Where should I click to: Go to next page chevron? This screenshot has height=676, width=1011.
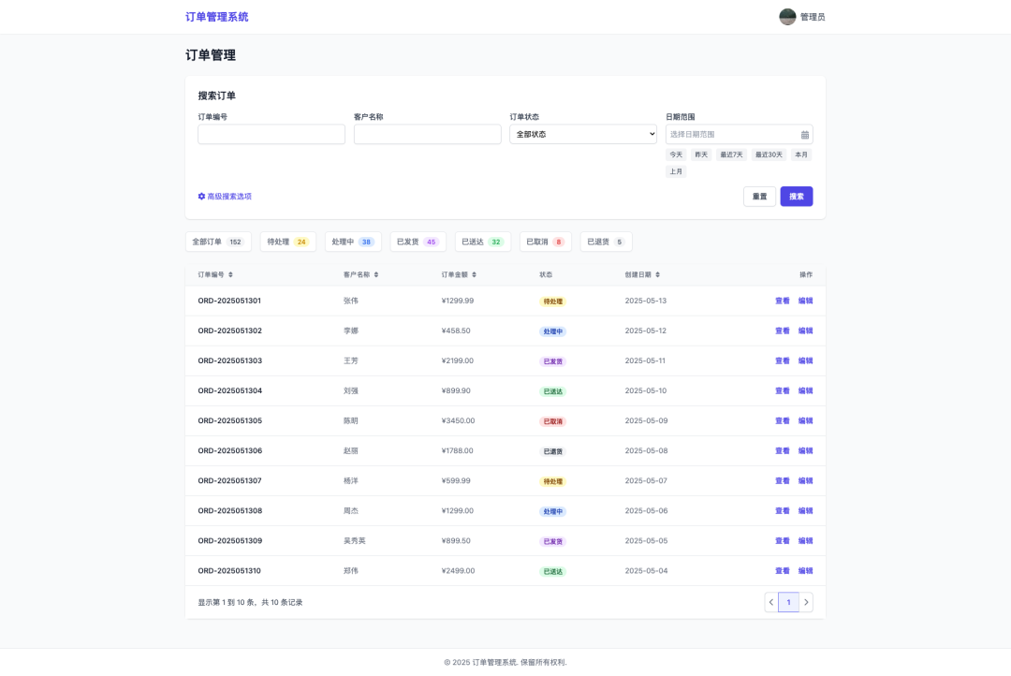pos(806,602)
